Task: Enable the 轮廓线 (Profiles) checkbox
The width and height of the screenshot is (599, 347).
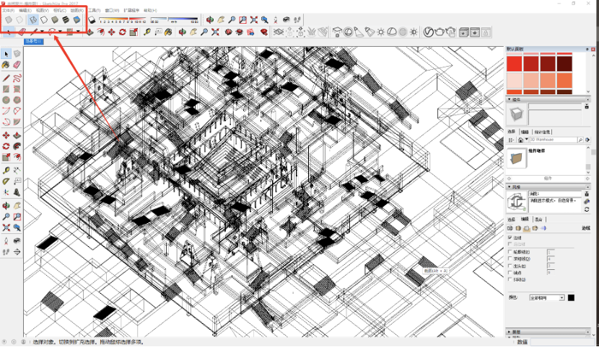Action: (510, 252)
